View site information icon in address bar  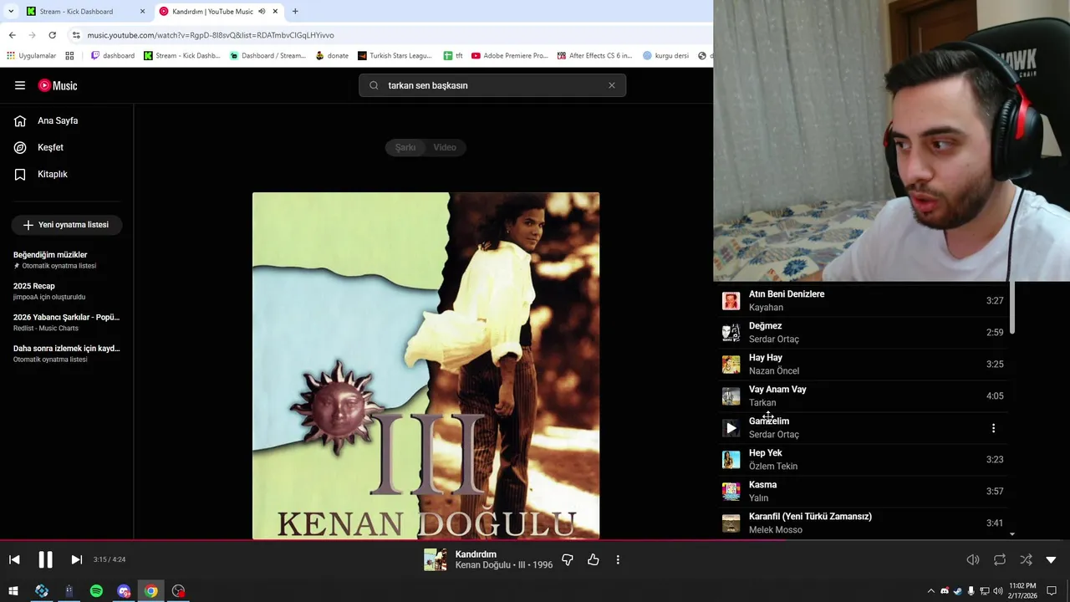[75, 35]
